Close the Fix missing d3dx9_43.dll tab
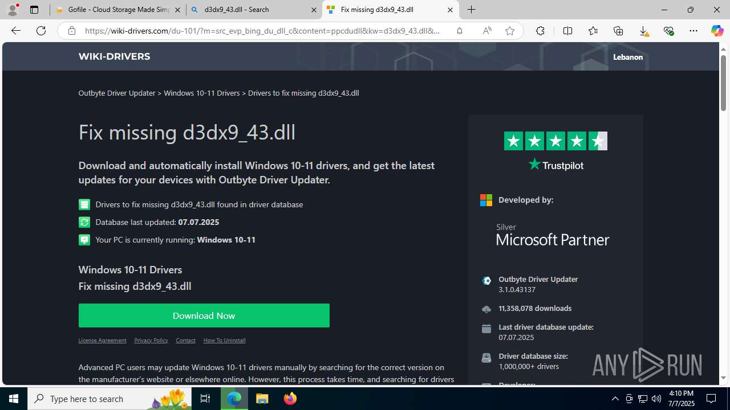Screen dimensions: 730x410 [x=450, y=10]
